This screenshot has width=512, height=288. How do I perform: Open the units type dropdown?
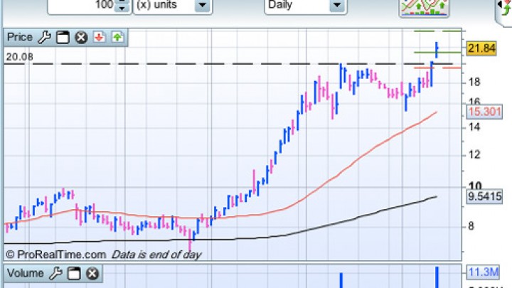pos(203,5)
